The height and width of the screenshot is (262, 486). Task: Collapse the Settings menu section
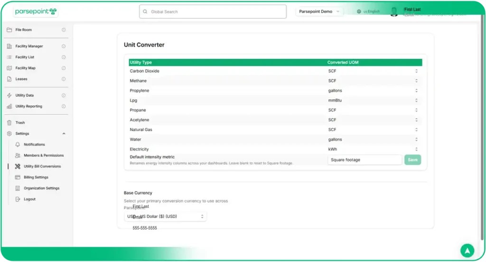64,134
